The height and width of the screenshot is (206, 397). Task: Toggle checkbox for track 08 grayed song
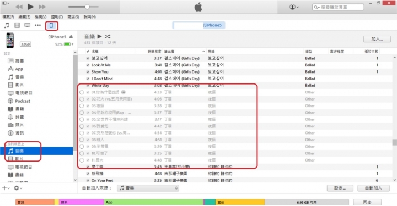pyautogui.click(x=88, y=140)
